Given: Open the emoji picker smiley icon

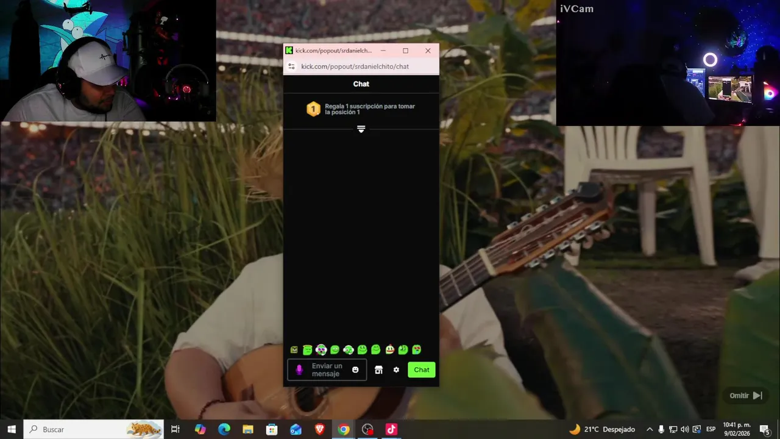Looking at the screenshot, I should (x=355, y=369).
